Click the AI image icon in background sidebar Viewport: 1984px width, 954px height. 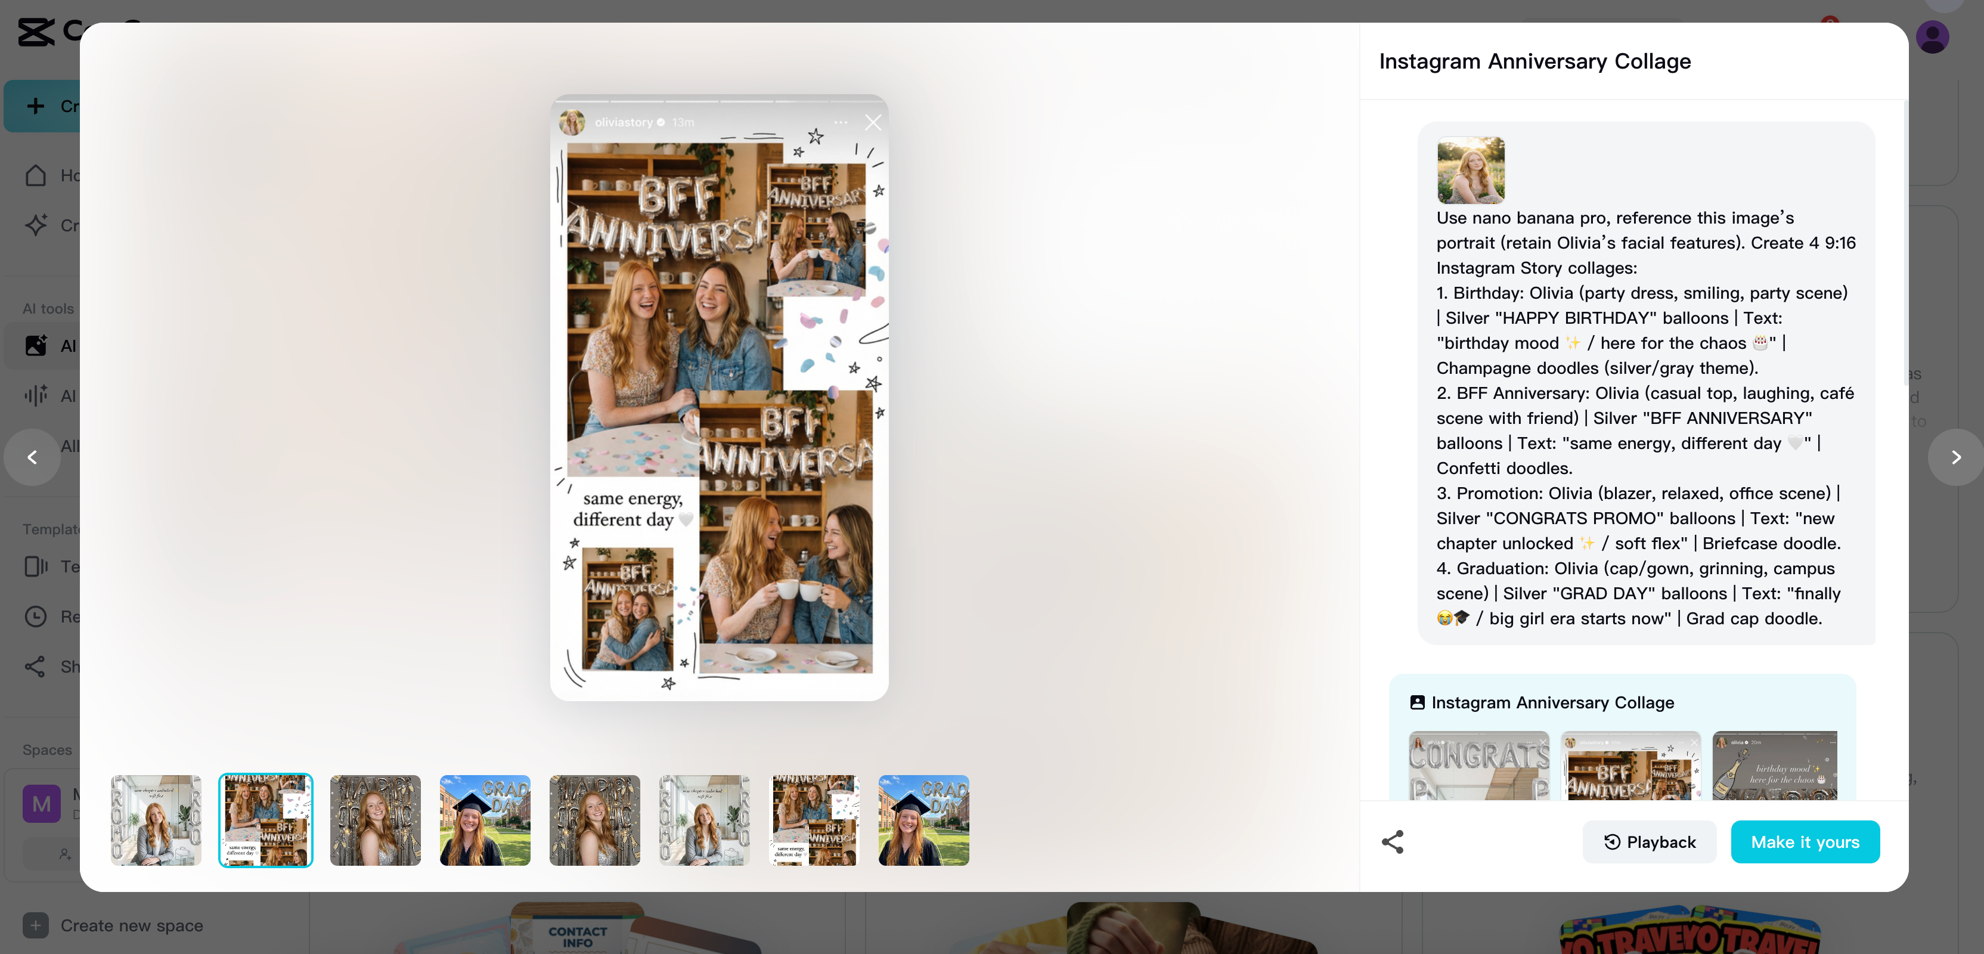coord(35,345)
